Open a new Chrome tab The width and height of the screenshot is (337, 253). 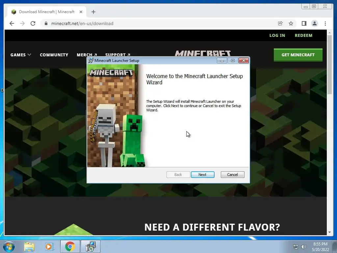coord(93,12)
